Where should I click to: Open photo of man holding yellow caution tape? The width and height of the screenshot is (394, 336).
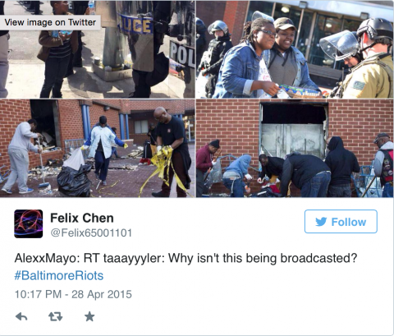click(x=98, y=148)
